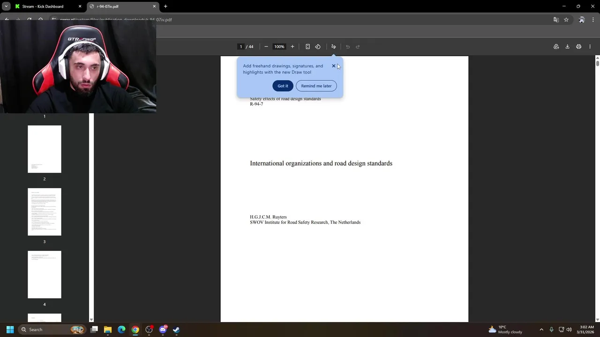Open the tab search dropdown
The height and width of the screenshot is (337, 600).
coord(6,7)
